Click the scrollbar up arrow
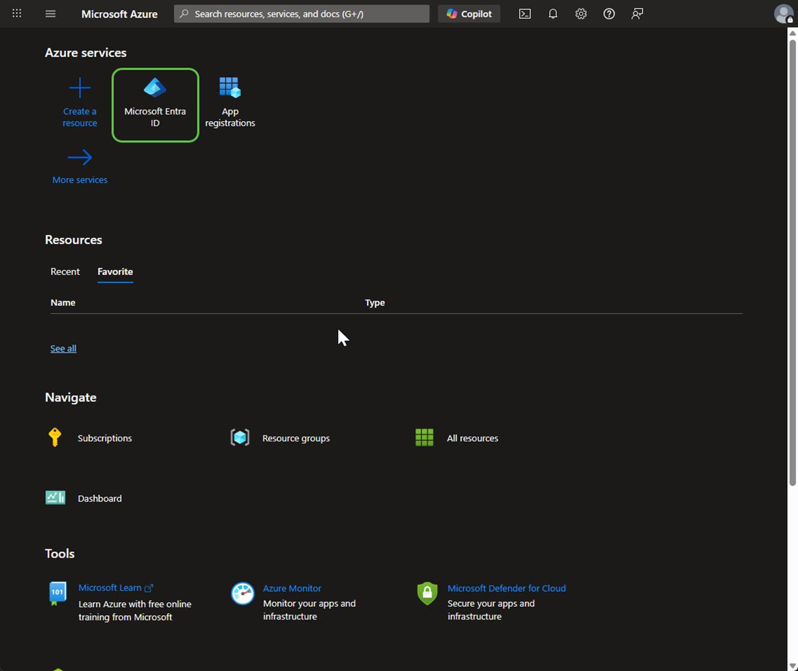This screenshot has width=798, height=671. [793, 33]
